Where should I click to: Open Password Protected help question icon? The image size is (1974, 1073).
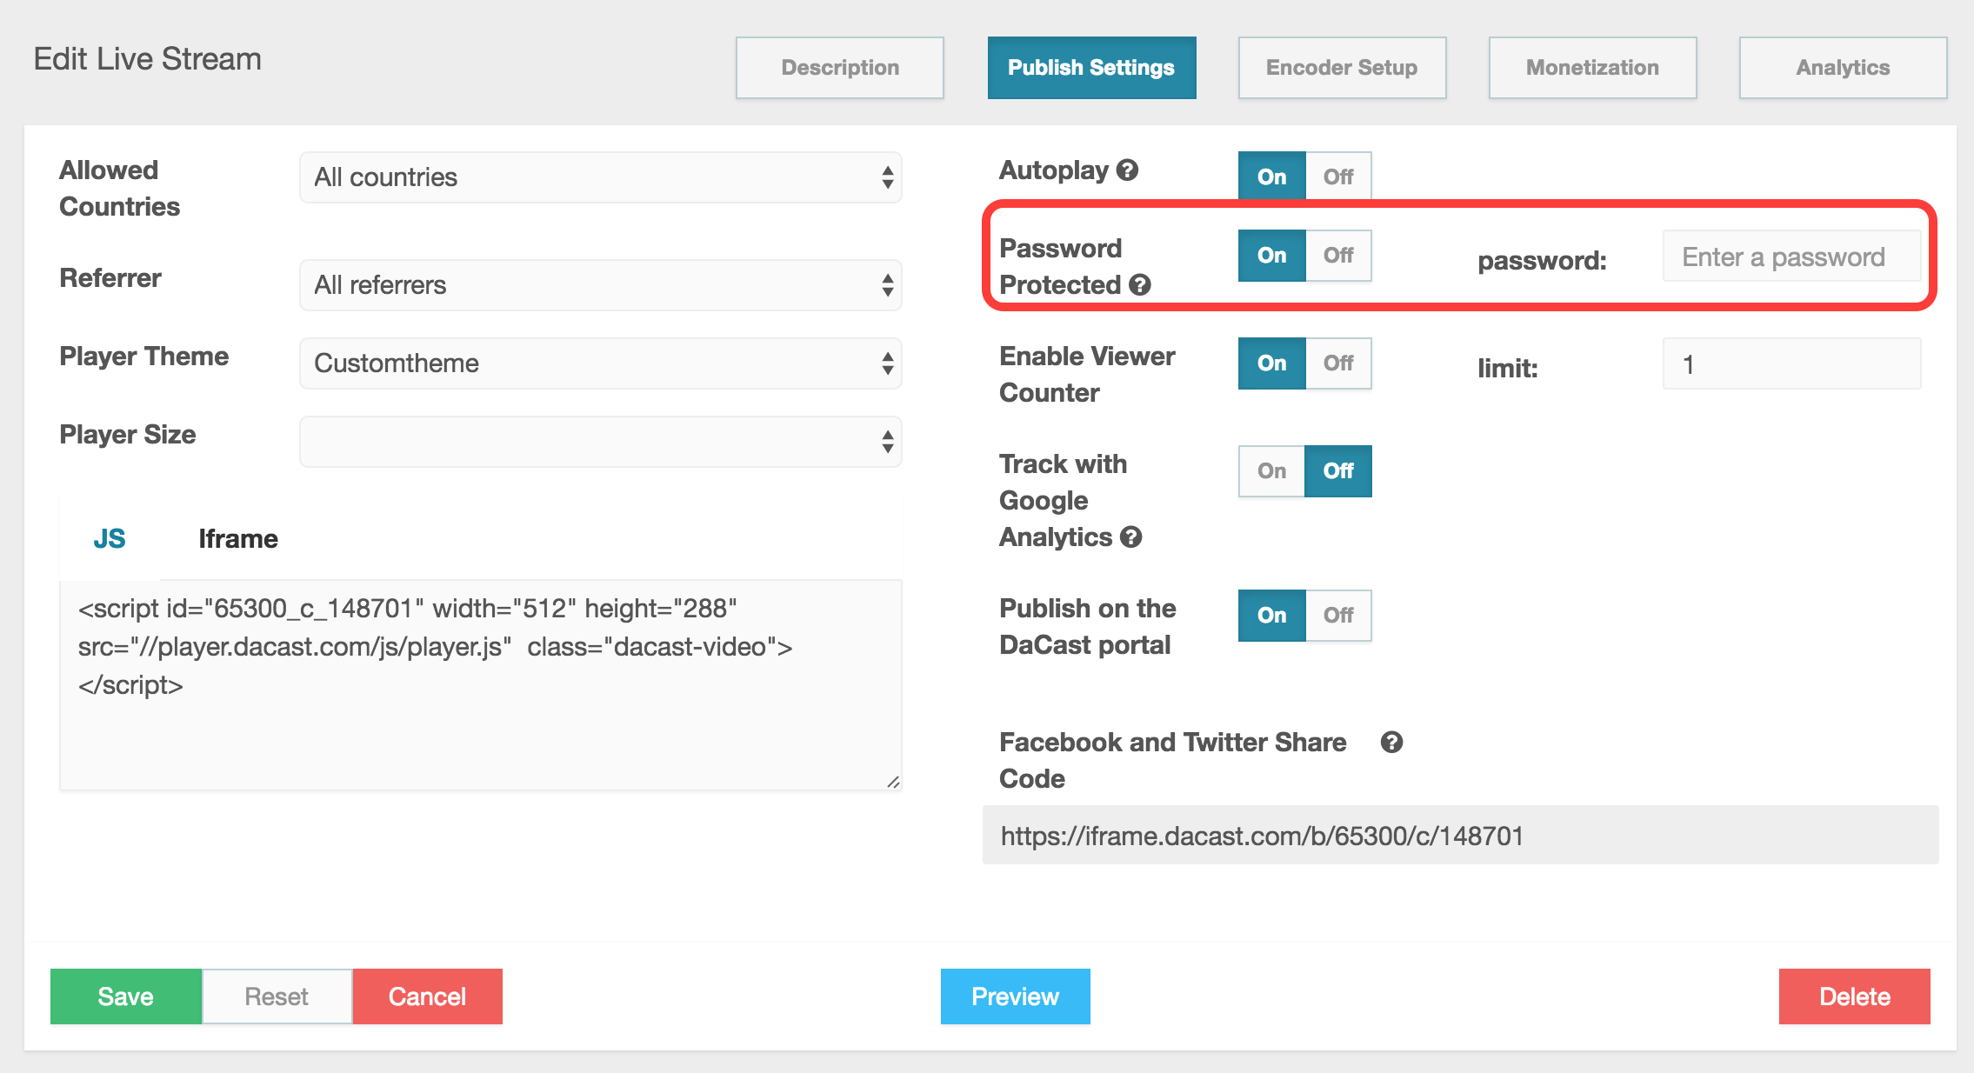1140,284
